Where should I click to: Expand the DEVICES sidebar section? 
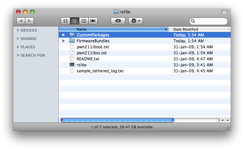click(x=18, y=30)
